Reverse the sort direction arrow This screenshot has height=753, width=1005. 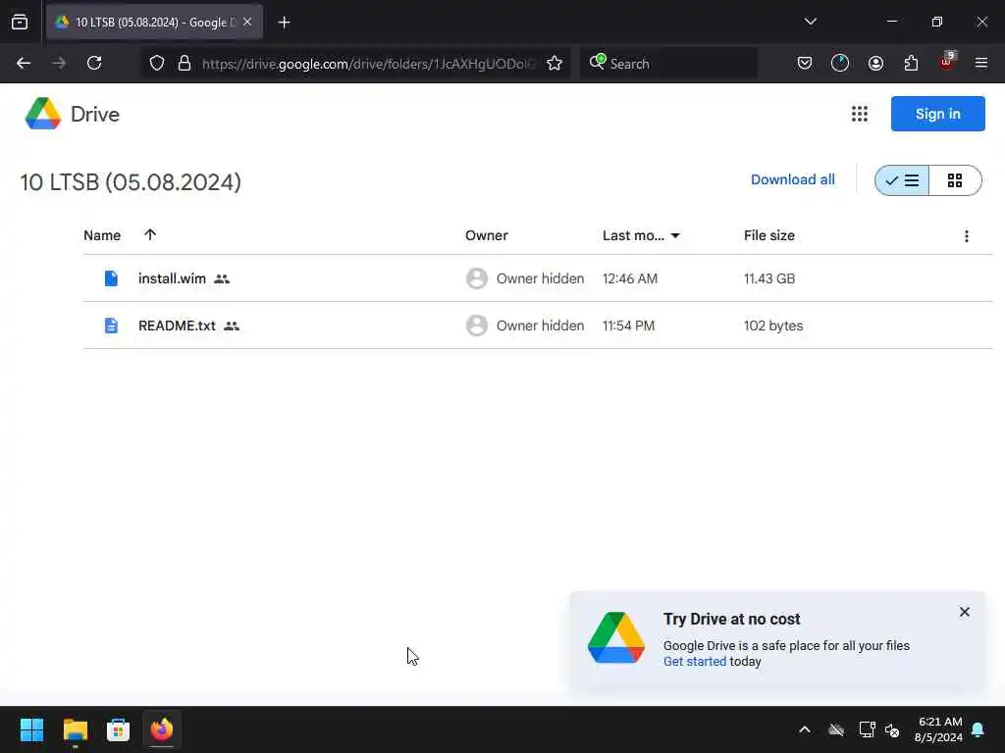[x=150, y=235]
